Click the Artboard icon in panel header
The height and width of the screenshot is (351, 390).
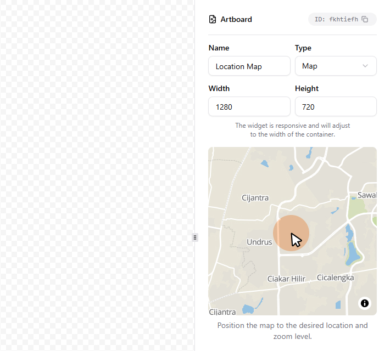[213, 19]
